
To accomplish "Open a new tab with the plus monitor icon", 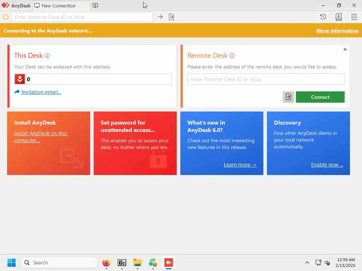I will click(x=95, y=6).
